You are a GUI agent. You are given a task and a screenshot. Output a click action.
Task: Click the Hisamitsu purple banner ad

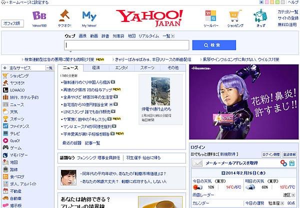[x=244, y=102]
